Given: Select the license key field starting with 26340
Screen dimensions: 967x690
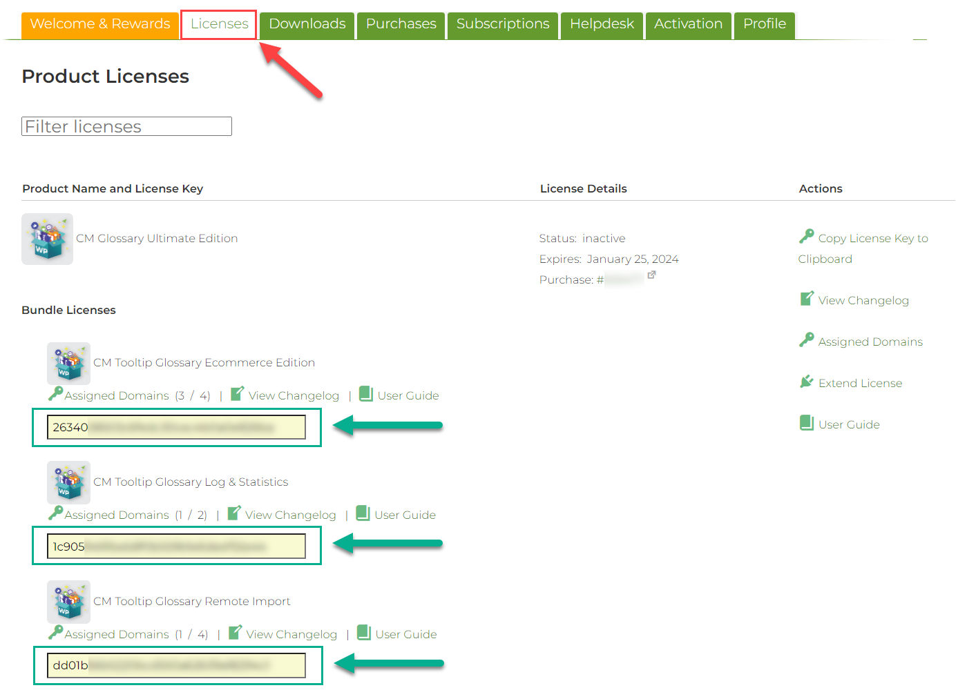Looking at the screenshot, I should click(x=176, y=427).
